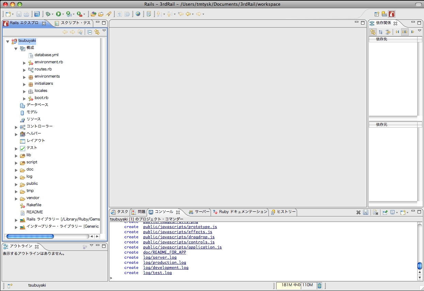Click the console vertical scrollbar thumb
Viewport: 424px width, 291px height.
pos(420,266)
